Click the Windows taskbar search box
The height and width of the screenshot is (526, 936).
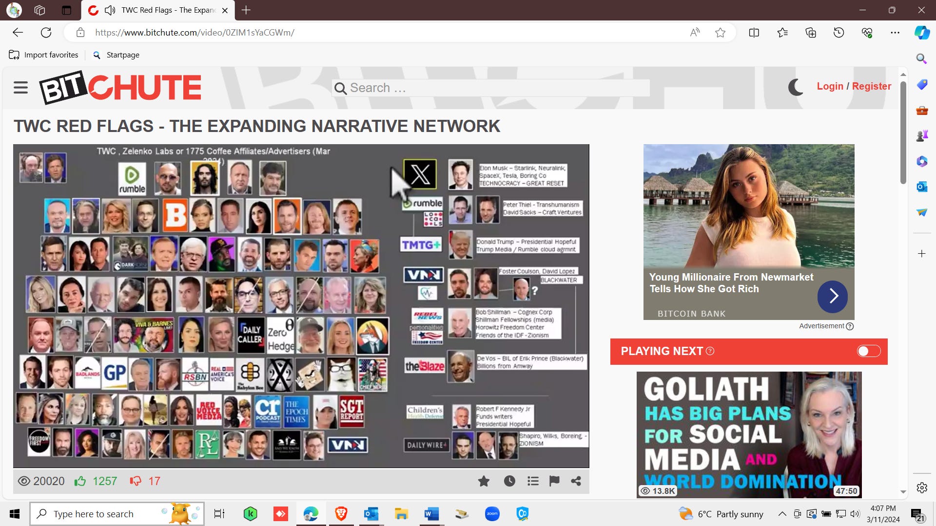pyautogui.click(x=117, y=514)
